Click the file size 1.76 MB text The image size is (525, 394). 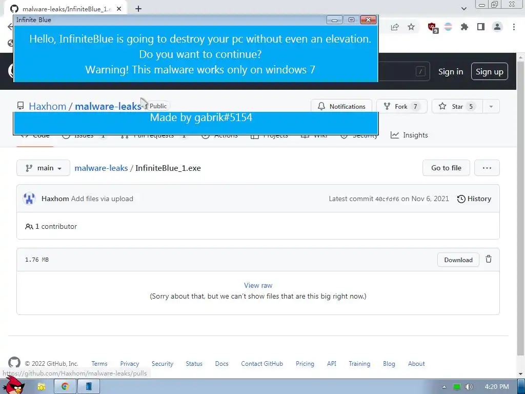[37, 260]
